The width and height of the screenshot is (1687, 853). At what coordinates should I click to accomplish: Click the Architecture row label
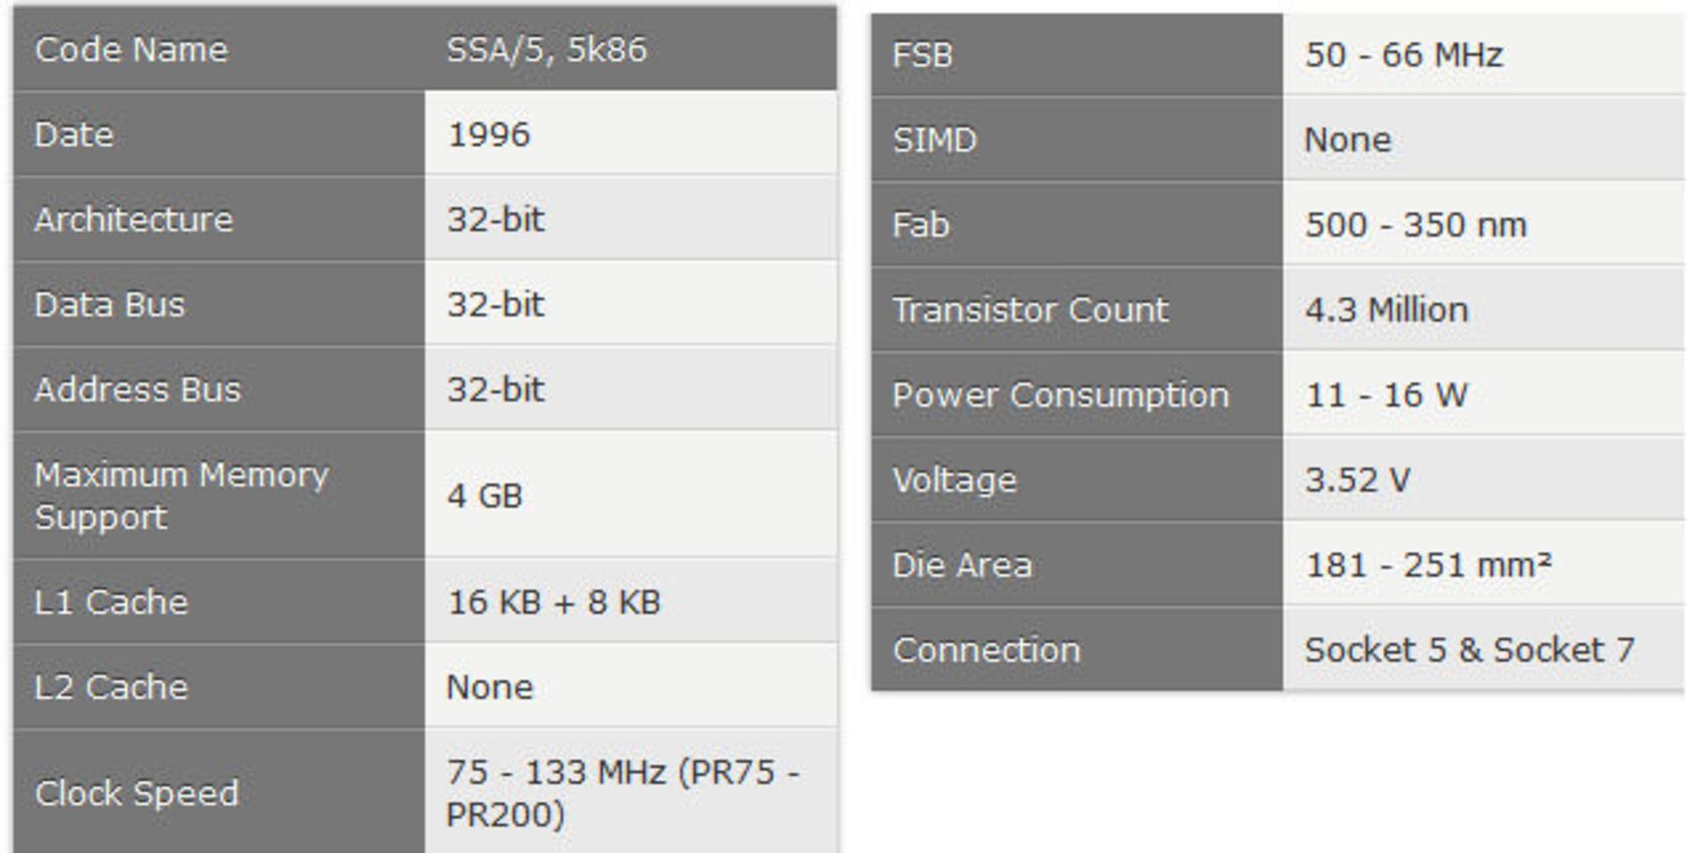[219, 219]
